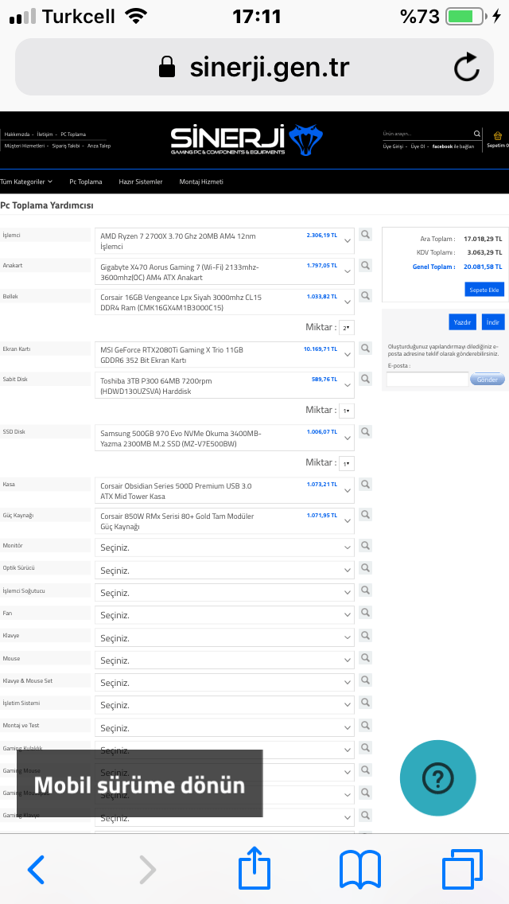The image size is (509, 904).
Task: Open the Hazır Sistemler menu item
Action: (x=141, y=181)
